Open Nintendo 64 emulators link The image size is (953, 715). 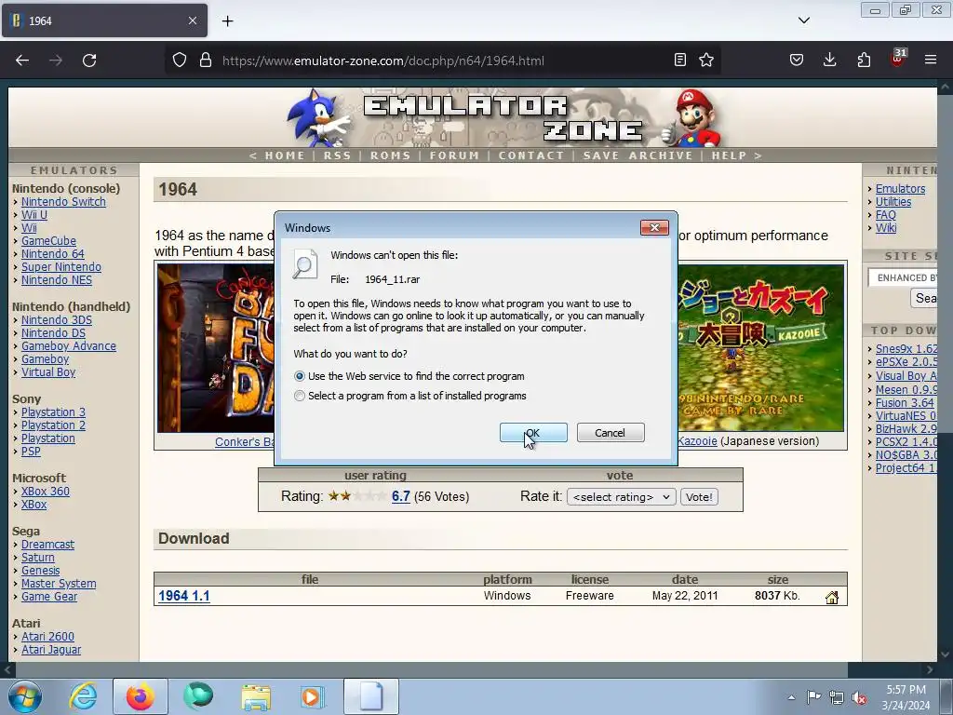(53, 254)
